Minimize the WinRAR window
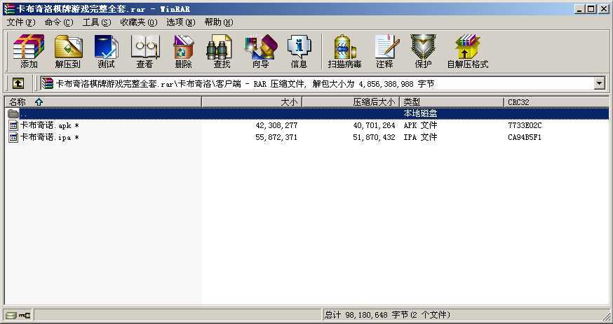 [580, 8]
